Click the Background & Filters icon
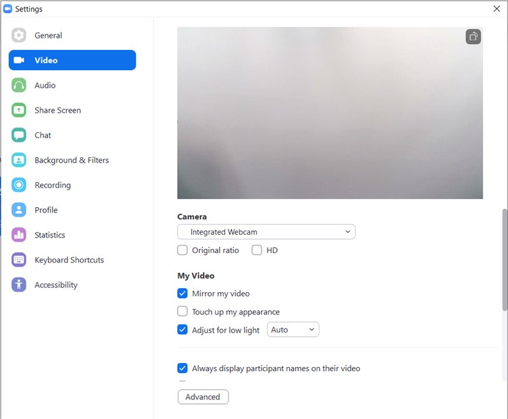Screen dimensions: 508x419 tap(19, 160)
